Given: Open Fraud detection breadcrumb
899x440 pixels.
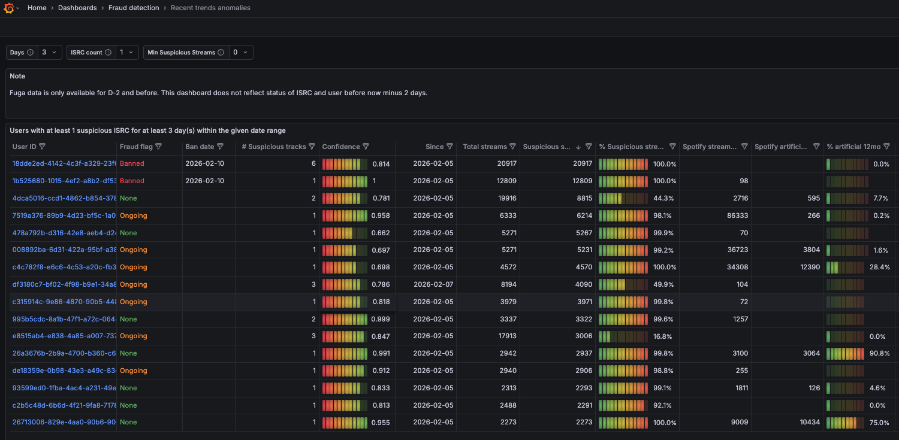Looking at the screenshot, I should [134, 8].
